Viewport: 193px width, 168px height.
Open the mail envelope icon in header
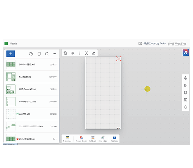tap(140, 43)
